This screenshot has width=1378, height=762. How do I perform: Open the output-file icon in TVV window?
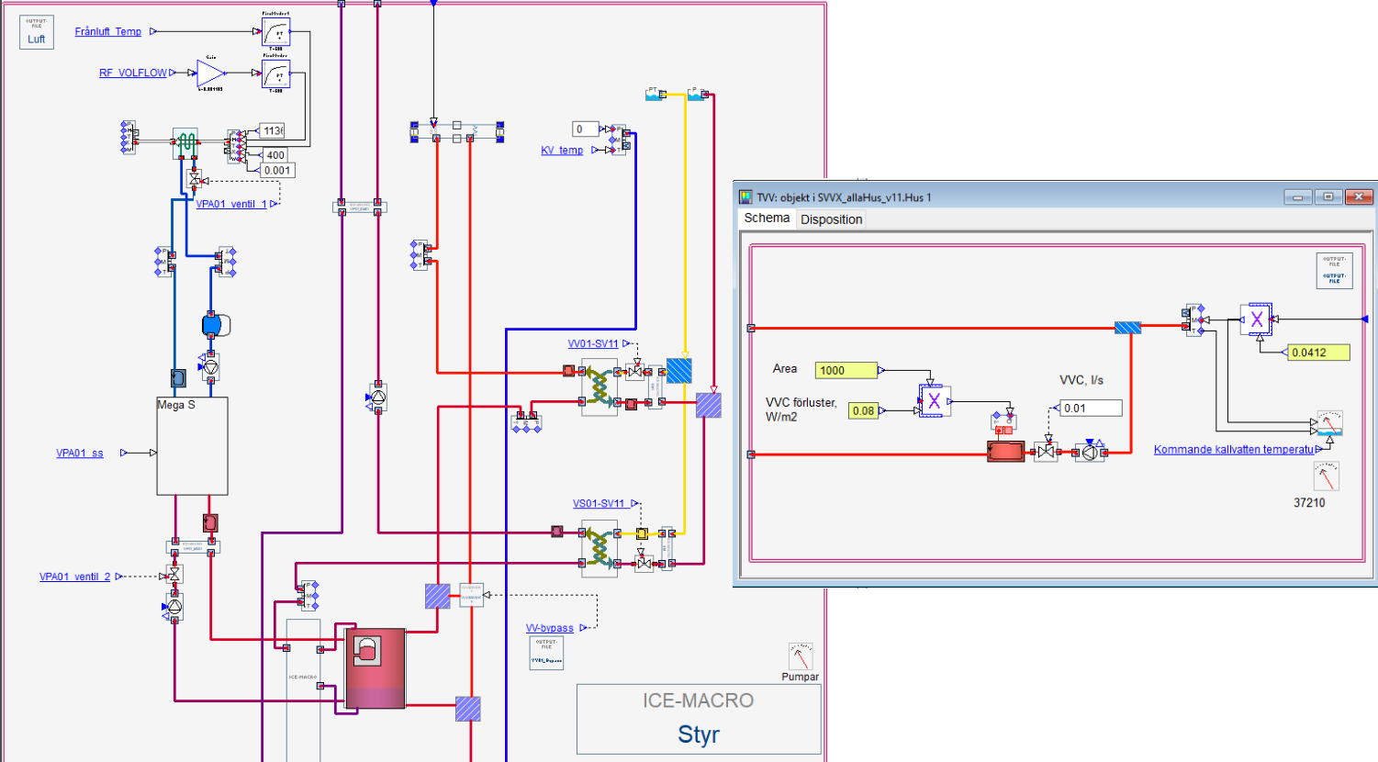(1334, 270)
